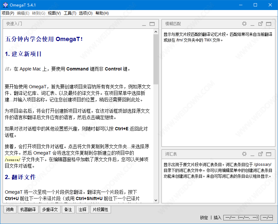278x224 pixels.
Task: Click the OmegaT app icon in the title bar
Action: tap(5, 5)
